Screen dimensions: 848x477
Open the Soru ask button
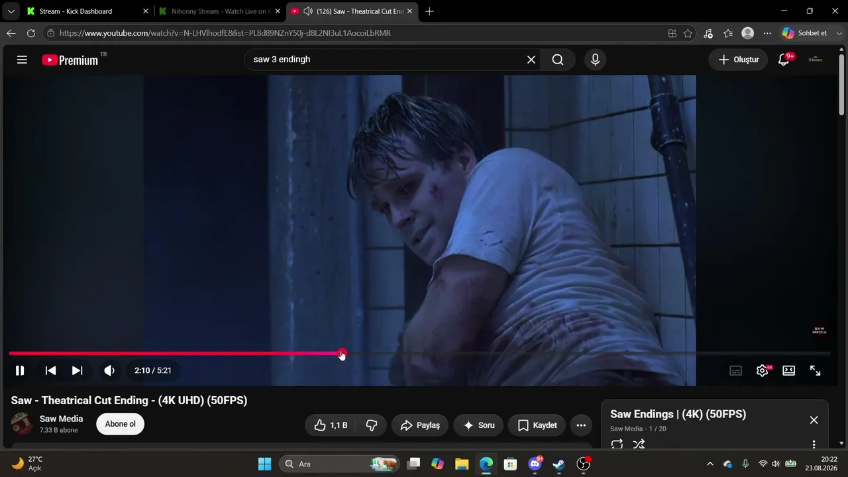[478, 425]
